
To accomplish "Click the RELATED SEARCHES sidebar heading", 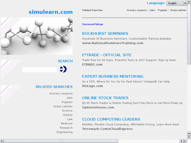I will pos(54,87).
